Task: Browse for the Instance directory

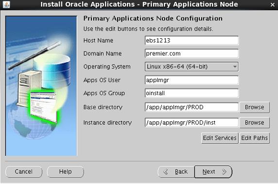Action: (255, 122)
